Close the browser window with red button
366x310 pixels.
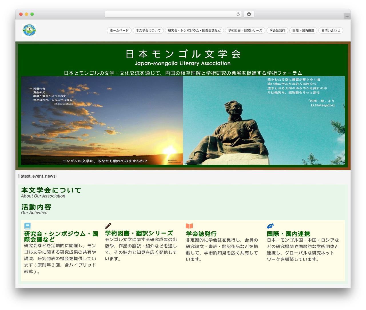tap(21, 14)
